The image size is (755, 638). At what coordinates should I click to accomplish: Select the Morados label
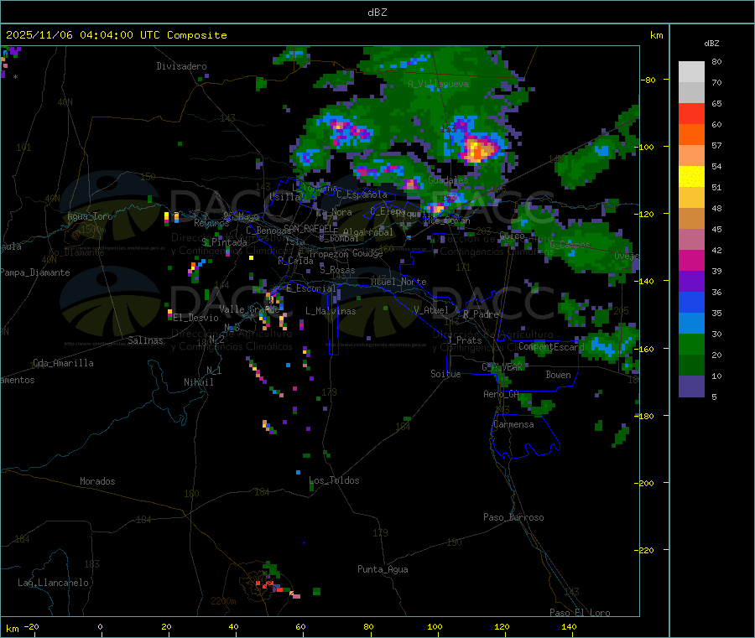(97, 481)
